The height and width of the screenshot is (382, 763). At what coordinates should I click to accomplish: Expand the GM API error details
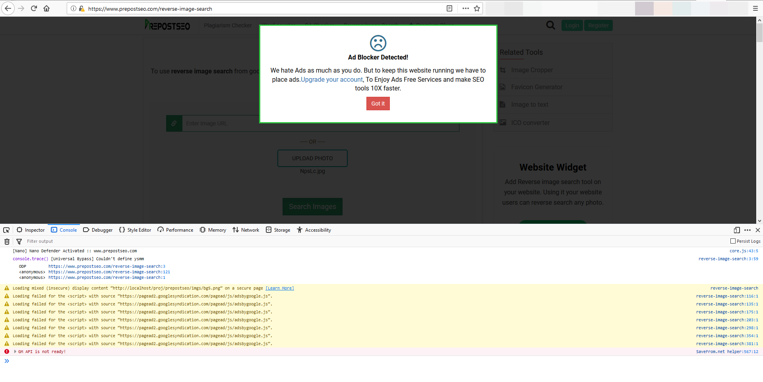15,351
